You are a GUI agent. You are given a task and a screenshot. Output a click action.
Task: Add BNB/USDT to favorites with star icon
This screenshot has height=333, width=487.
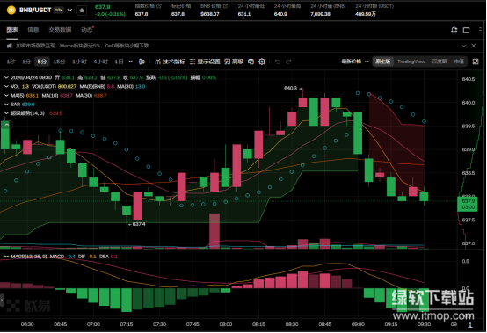click(x=82, y=11)
